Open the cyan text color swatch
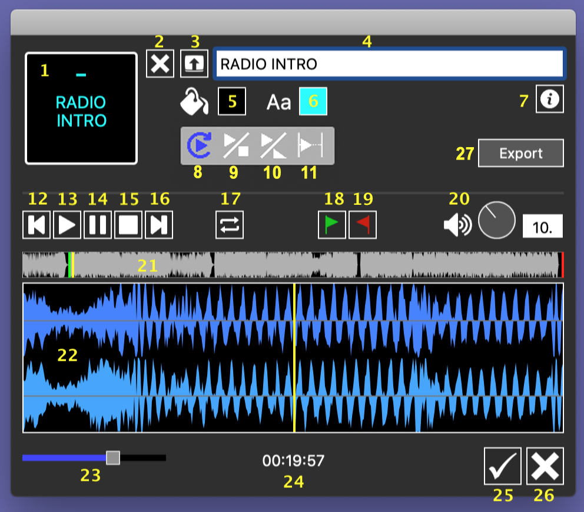Viewport: 584px width, 512px height. pyautogui.click(x=313, y=101)
